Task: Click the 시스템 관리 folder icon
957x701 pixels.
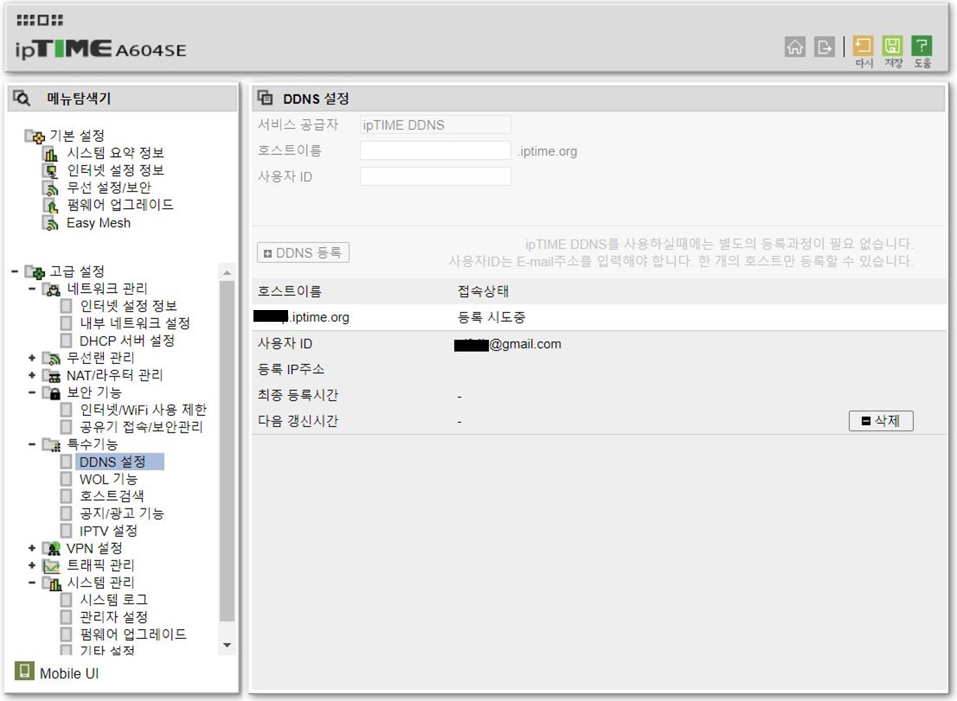Action: pyautogui.click(x=51, y=583)
